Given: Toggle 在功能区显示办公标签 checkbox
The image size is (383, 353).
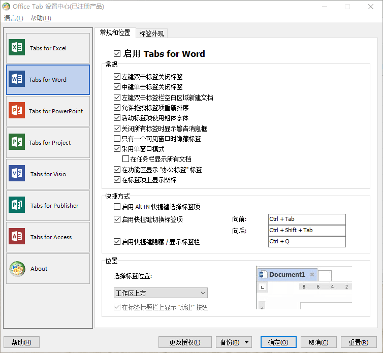Looking at the screenshot, I should [117, 170].
